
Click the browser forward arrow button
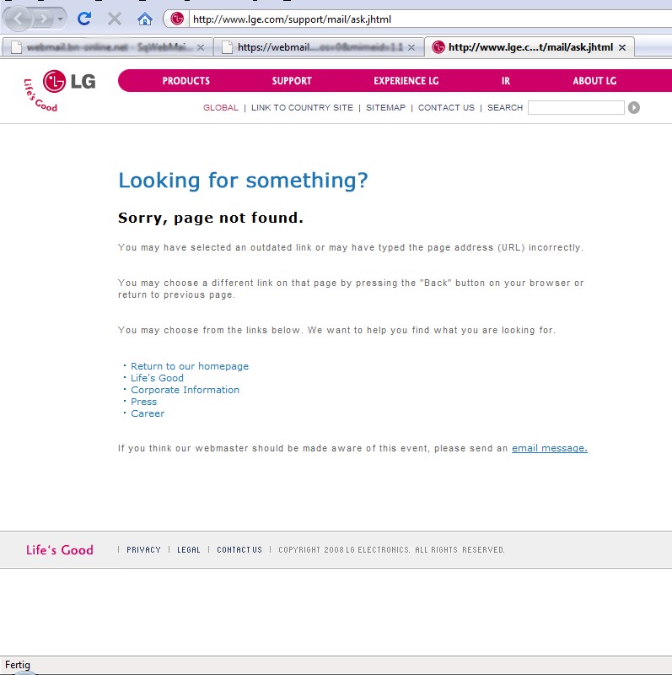click(44, 19)
